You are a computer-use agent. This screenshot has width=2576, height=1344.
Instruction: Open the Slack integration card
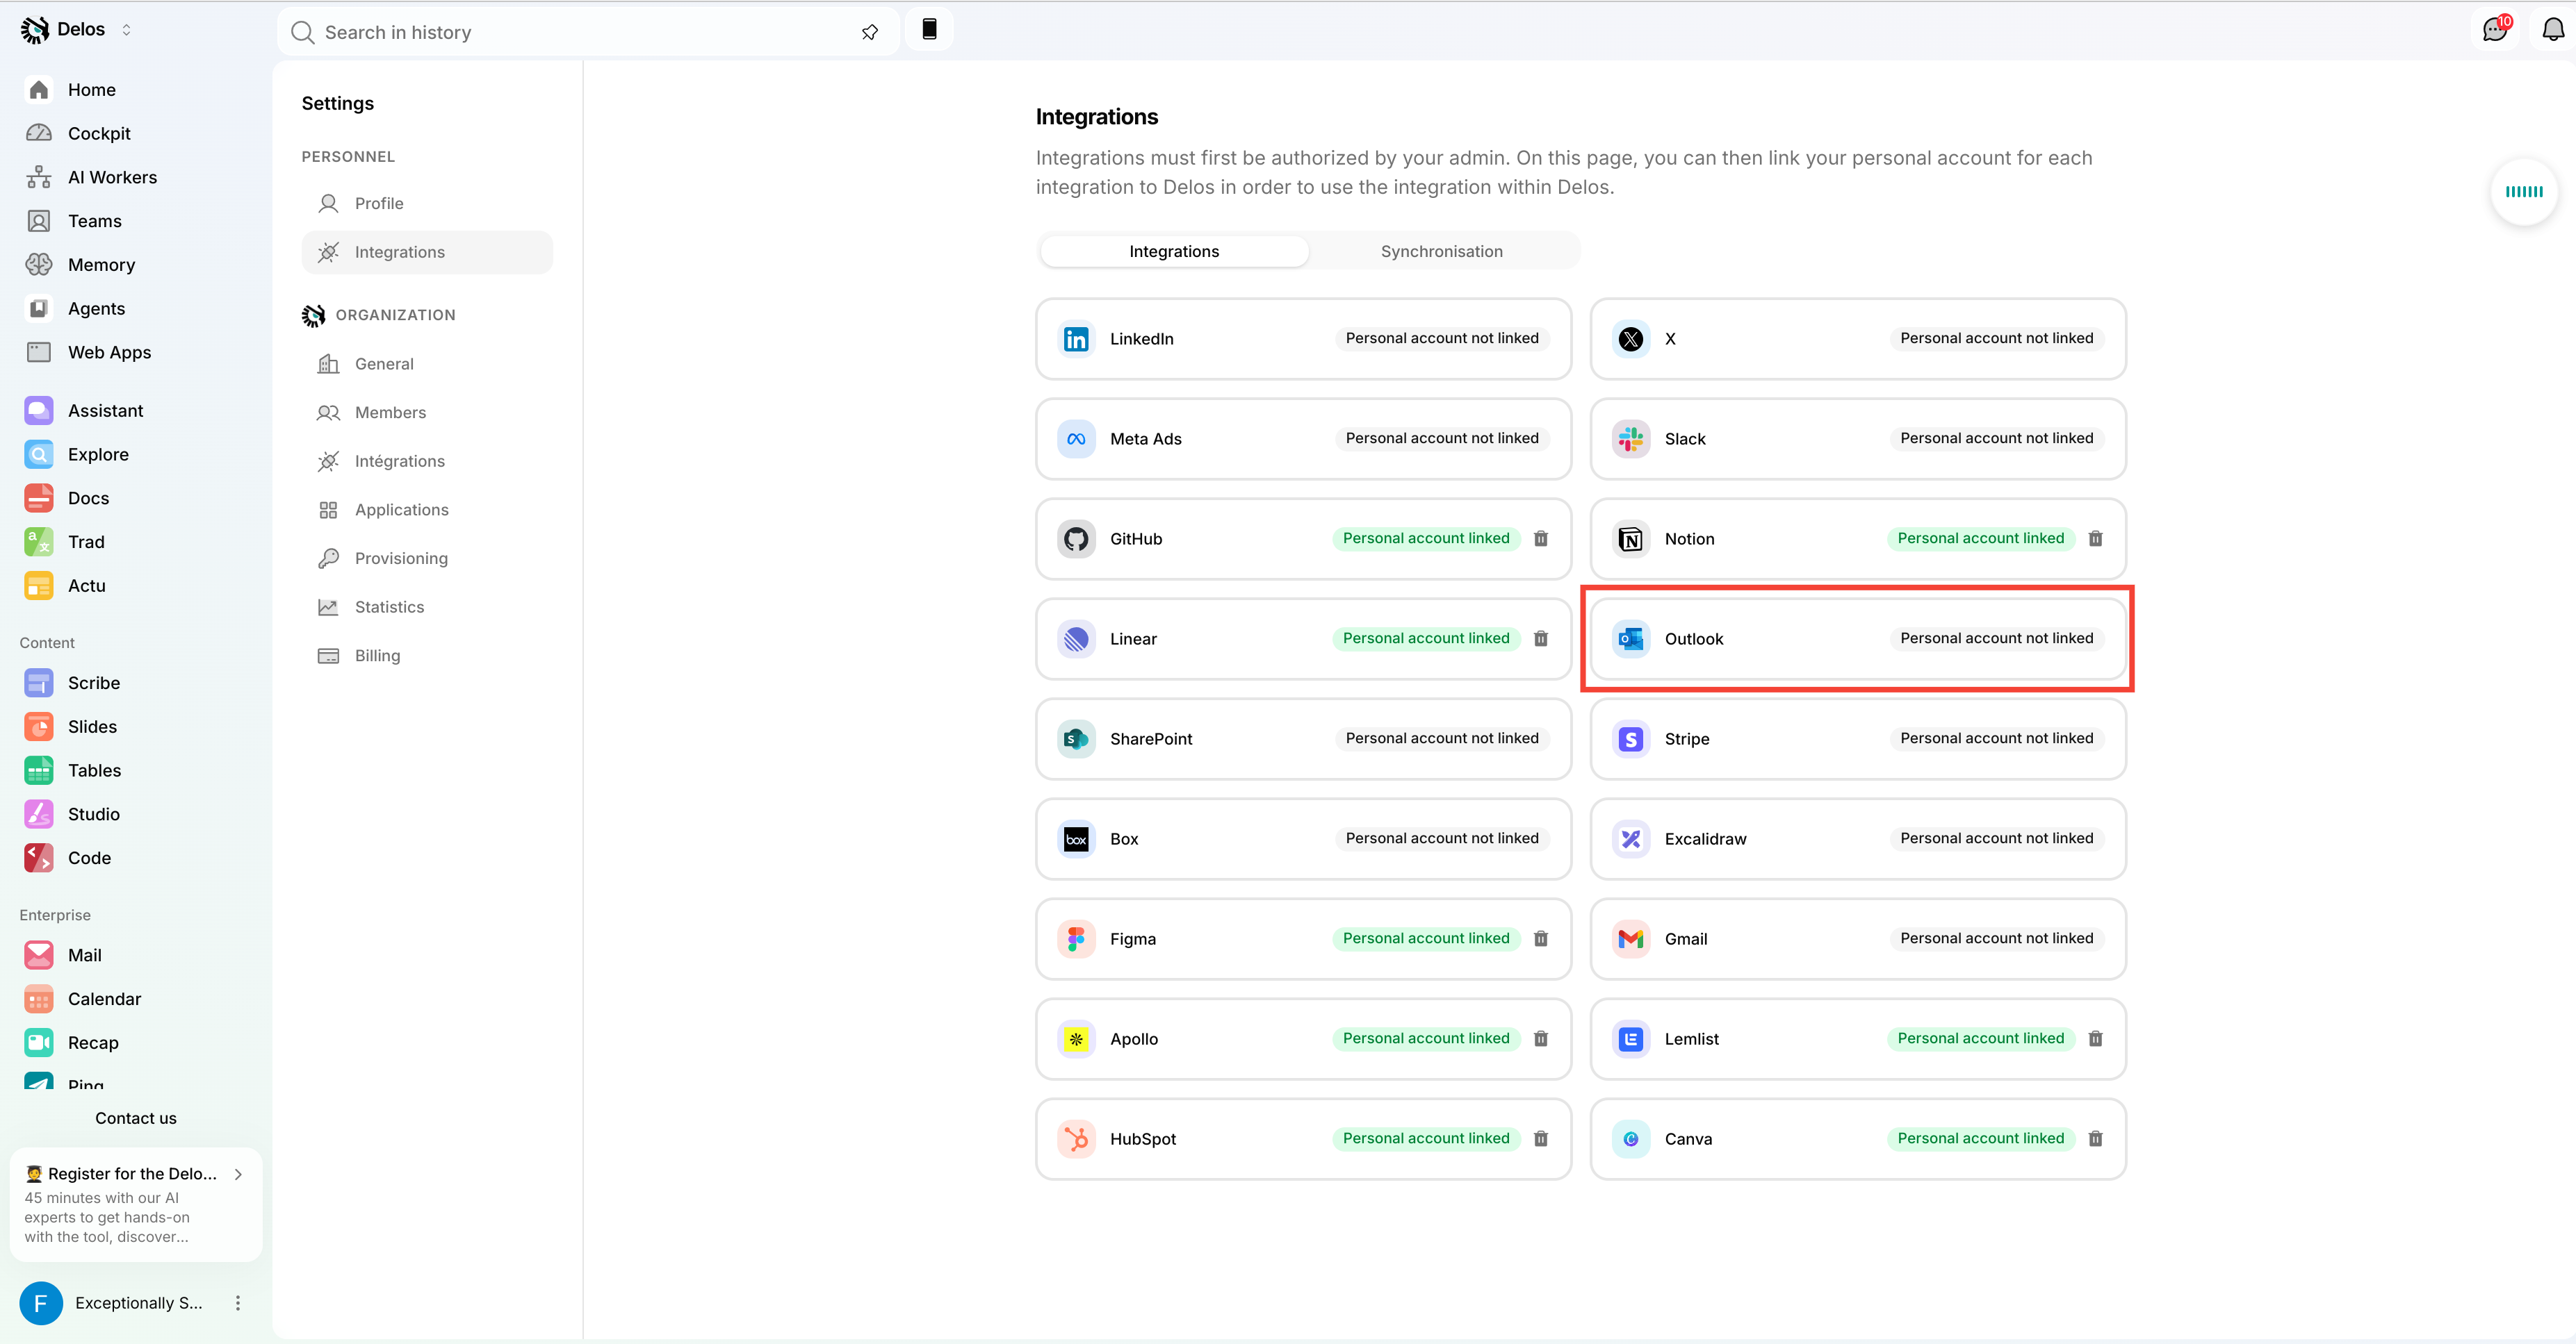pyautogui.click(x=1857, y=439)
